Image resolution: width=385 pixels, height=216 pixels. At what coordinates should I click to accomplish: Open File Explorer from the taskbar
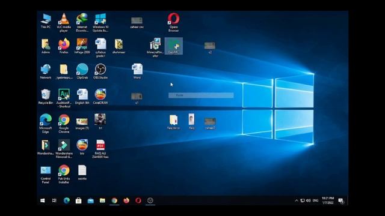tap(102, 200)
